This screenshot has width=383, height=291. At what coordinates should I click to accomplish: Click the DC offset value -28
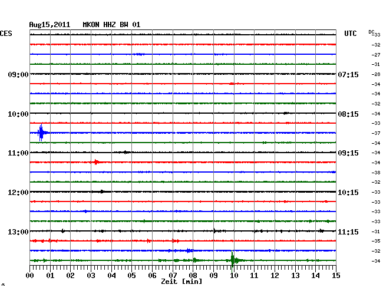(376, 74)
